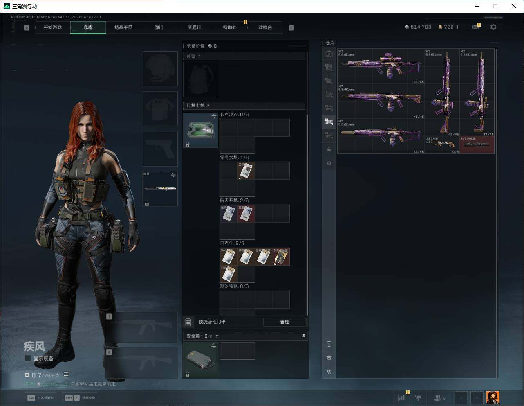524x406 pixels.
Task: Click the 长弓溪谷: 0/6 label
Action: pos(234,115)
